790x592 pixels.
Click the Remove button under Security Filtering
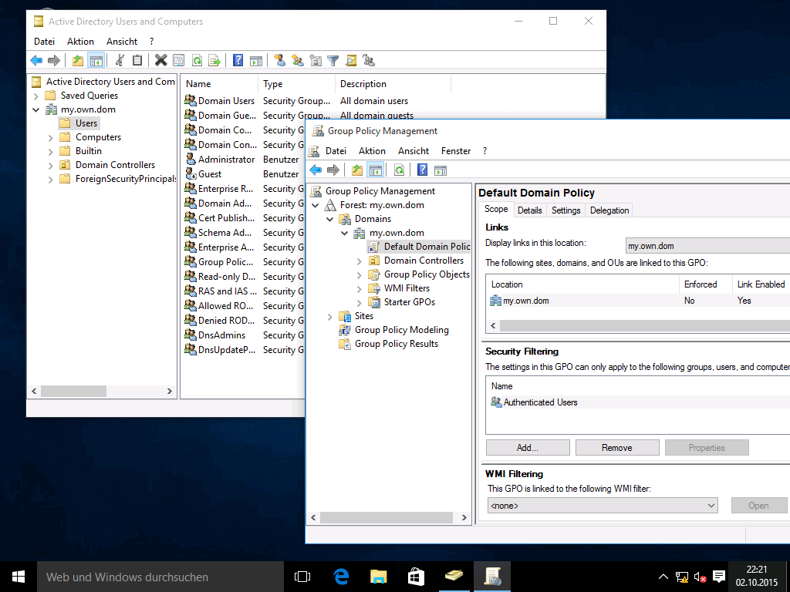point(617,448)
